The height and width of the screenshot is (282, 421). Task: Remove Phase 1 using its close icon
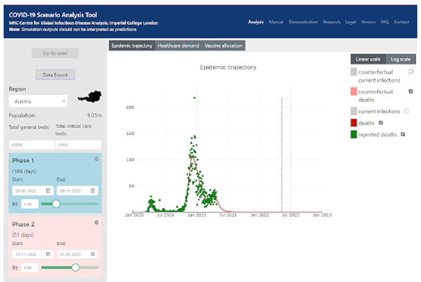pos(96,159)
